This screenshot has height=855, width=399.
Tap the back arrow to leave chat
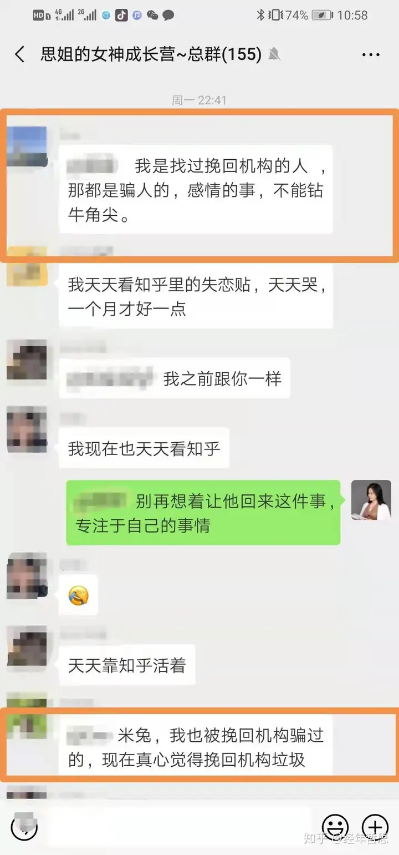pos(20,54)
